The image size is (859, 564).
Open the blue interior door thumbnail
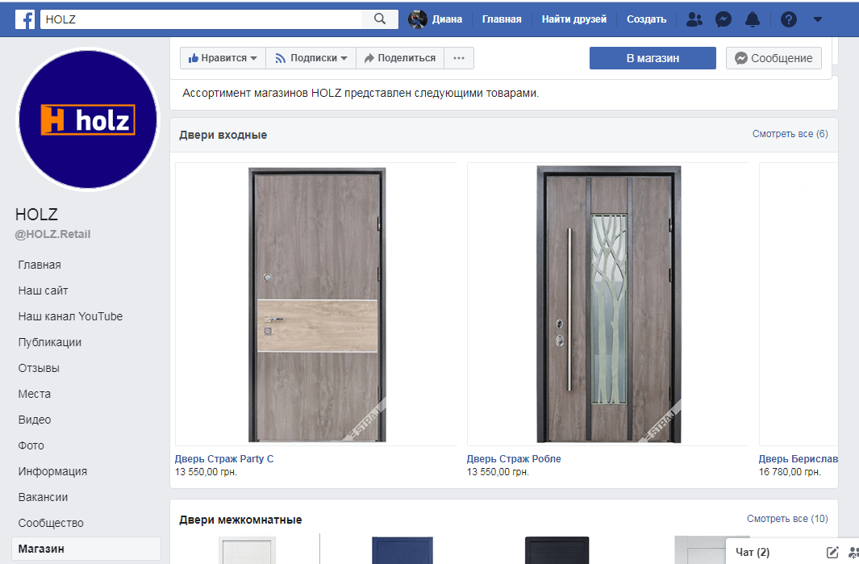click(x=402, y=550)
